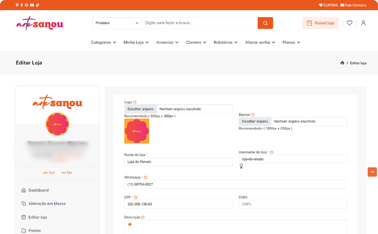Click the Descrição text area
Viewport: 378px width, 234px height.
point(236,227)
